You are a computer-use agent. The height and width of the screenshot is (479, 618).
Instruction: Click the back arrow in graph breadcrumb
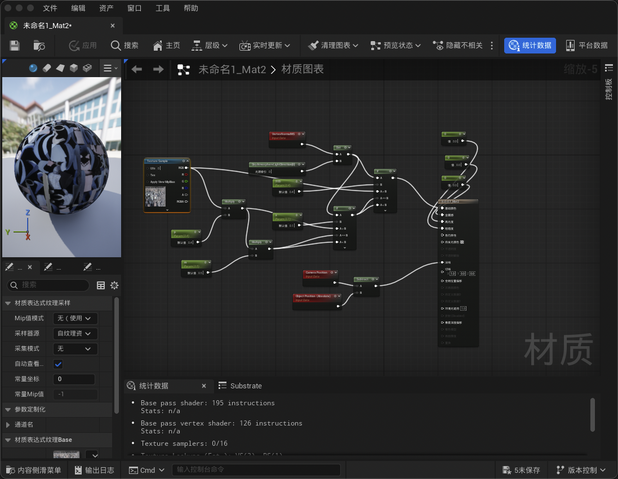tap(137, 69)
